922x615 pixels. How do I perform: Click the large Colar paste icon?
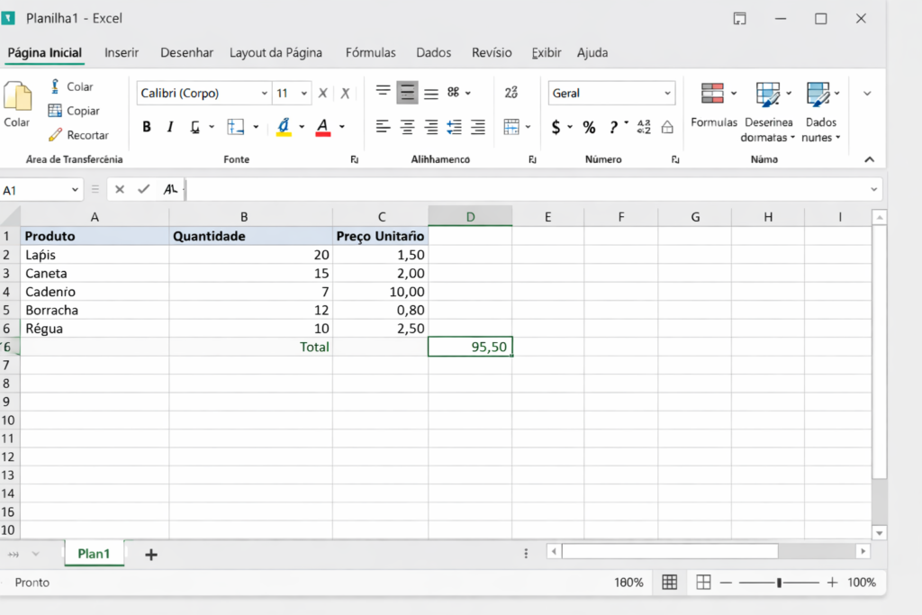coord(17,97)
